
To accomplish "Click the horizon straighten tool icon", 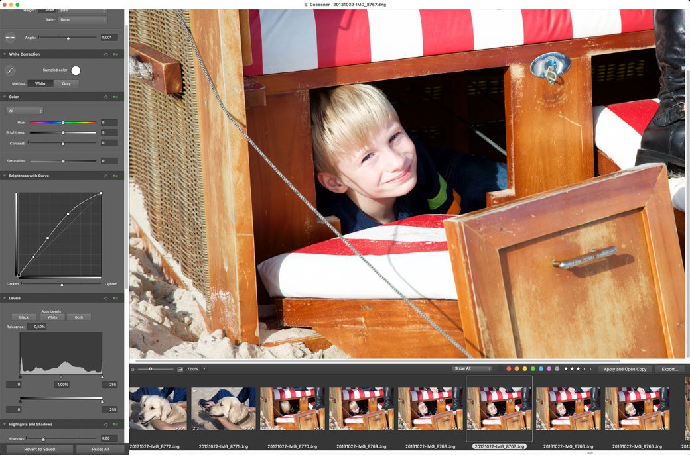I will 10,37.
